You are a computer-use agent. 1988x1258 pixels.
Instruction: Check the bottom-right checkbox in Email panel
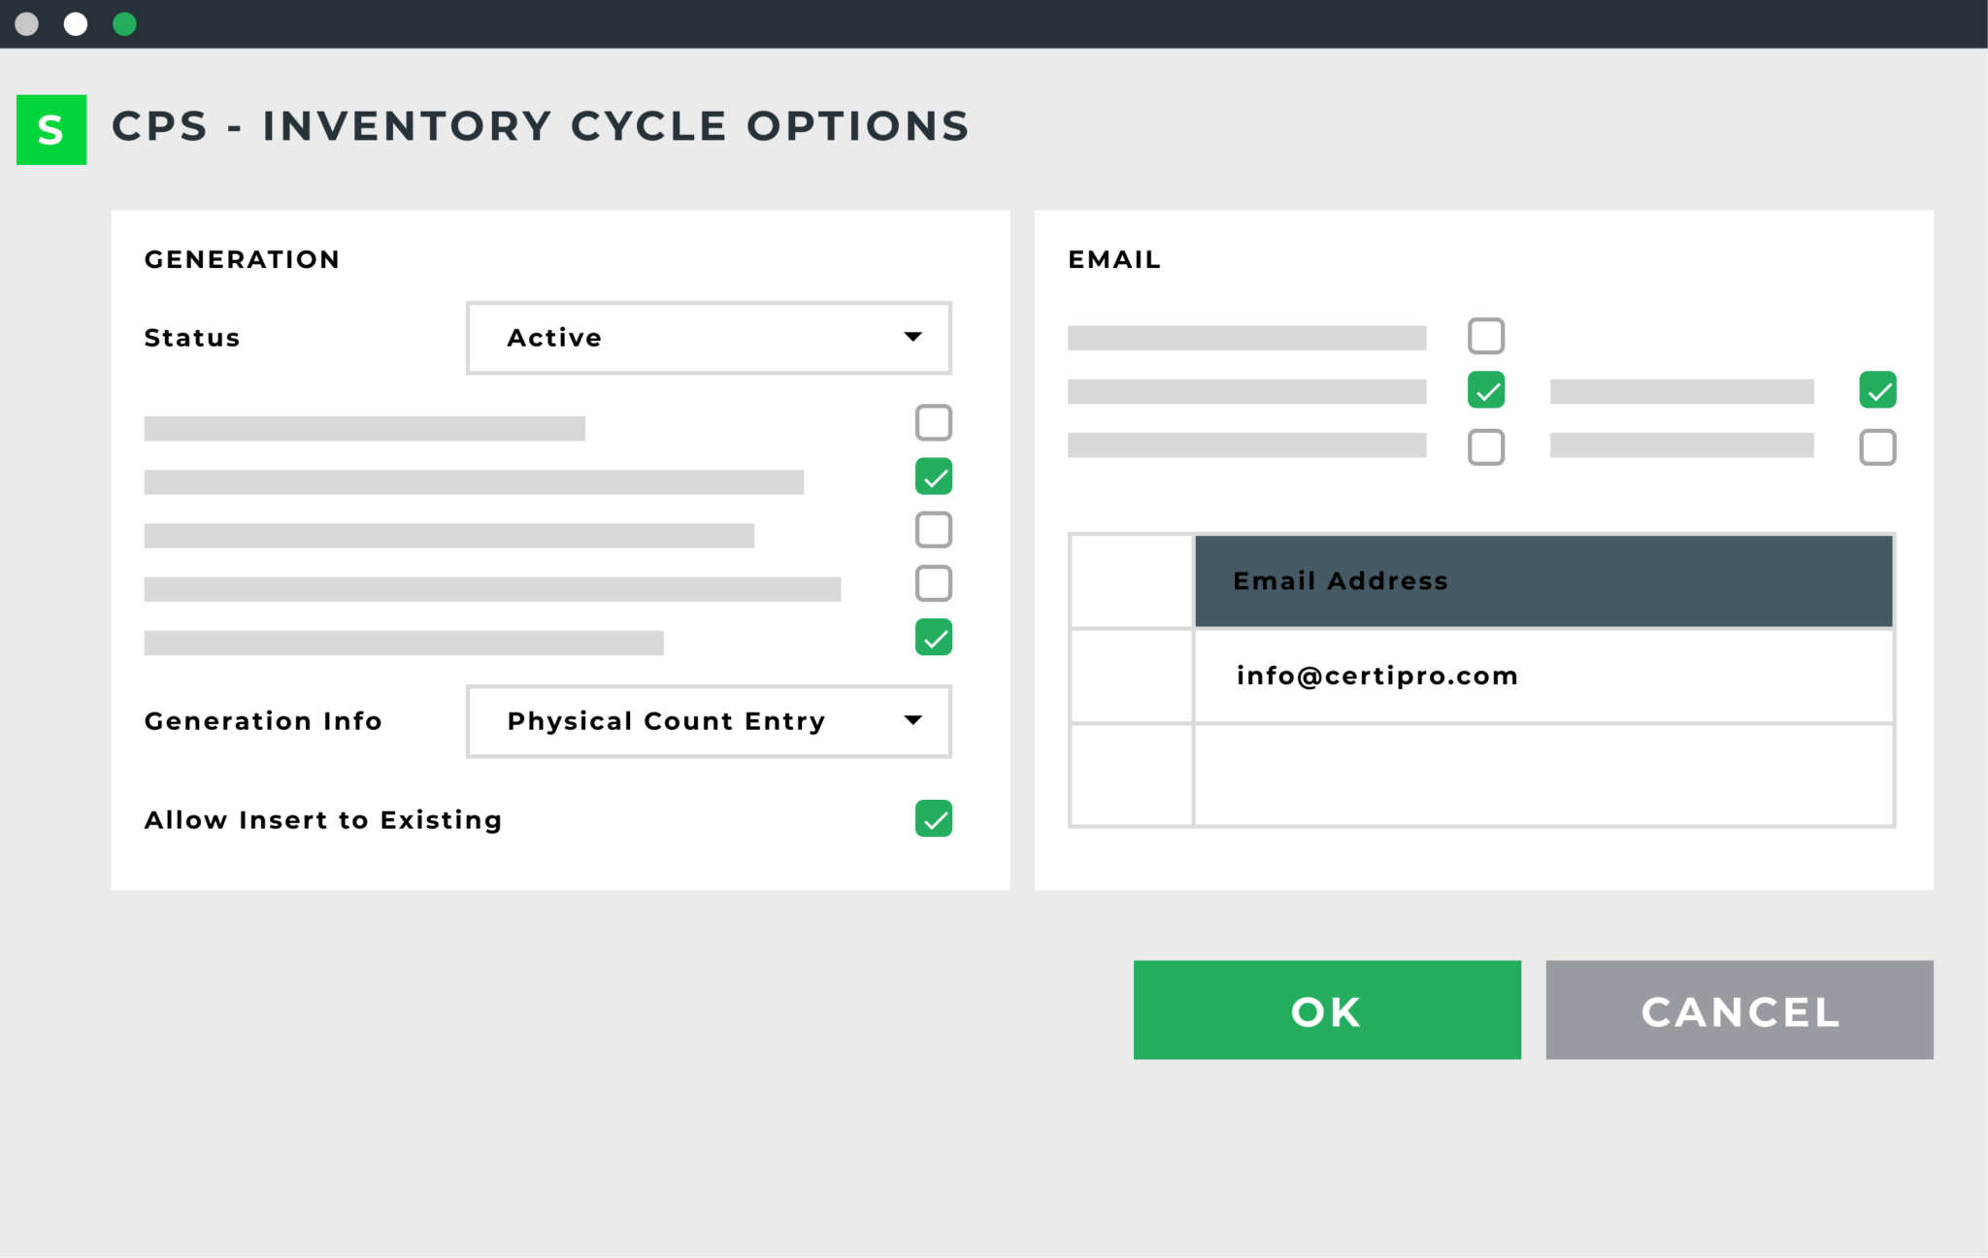1877,447
